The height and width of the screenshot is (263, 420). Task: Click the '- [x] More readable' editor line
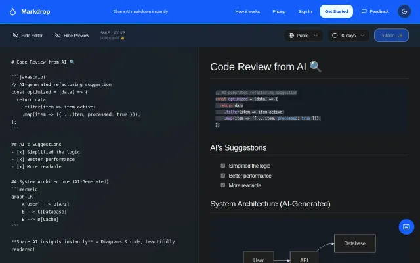(x=37, y=166)
